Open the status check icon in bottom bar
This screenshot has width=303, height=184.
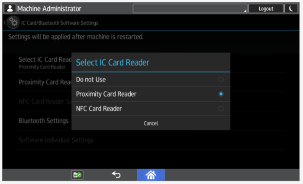tap(77, 175)
